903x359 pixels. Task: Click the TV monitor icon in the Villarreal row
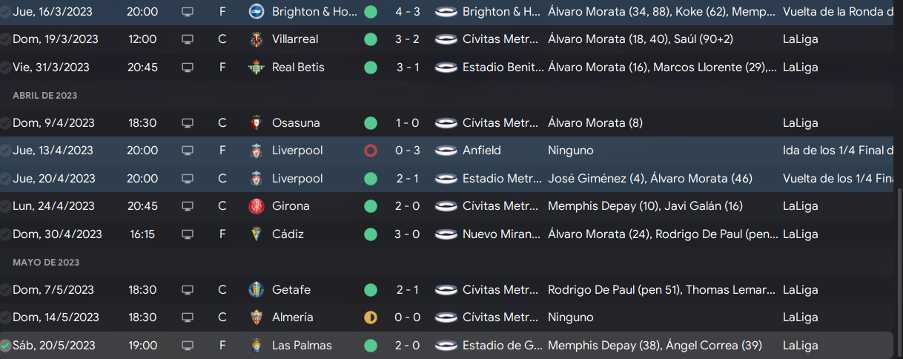[188, 39]
